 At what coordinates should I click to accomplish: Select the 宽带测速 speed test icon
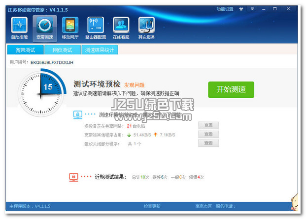(45, 28)
